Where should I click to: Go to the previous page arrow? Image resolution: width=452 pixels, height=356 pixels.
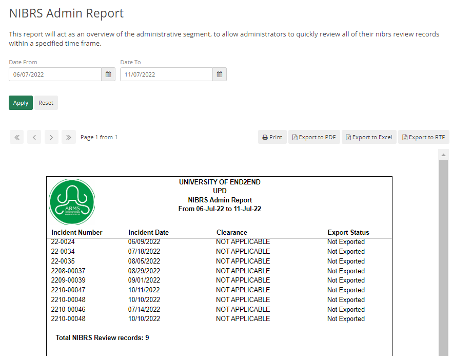point(34,137)
